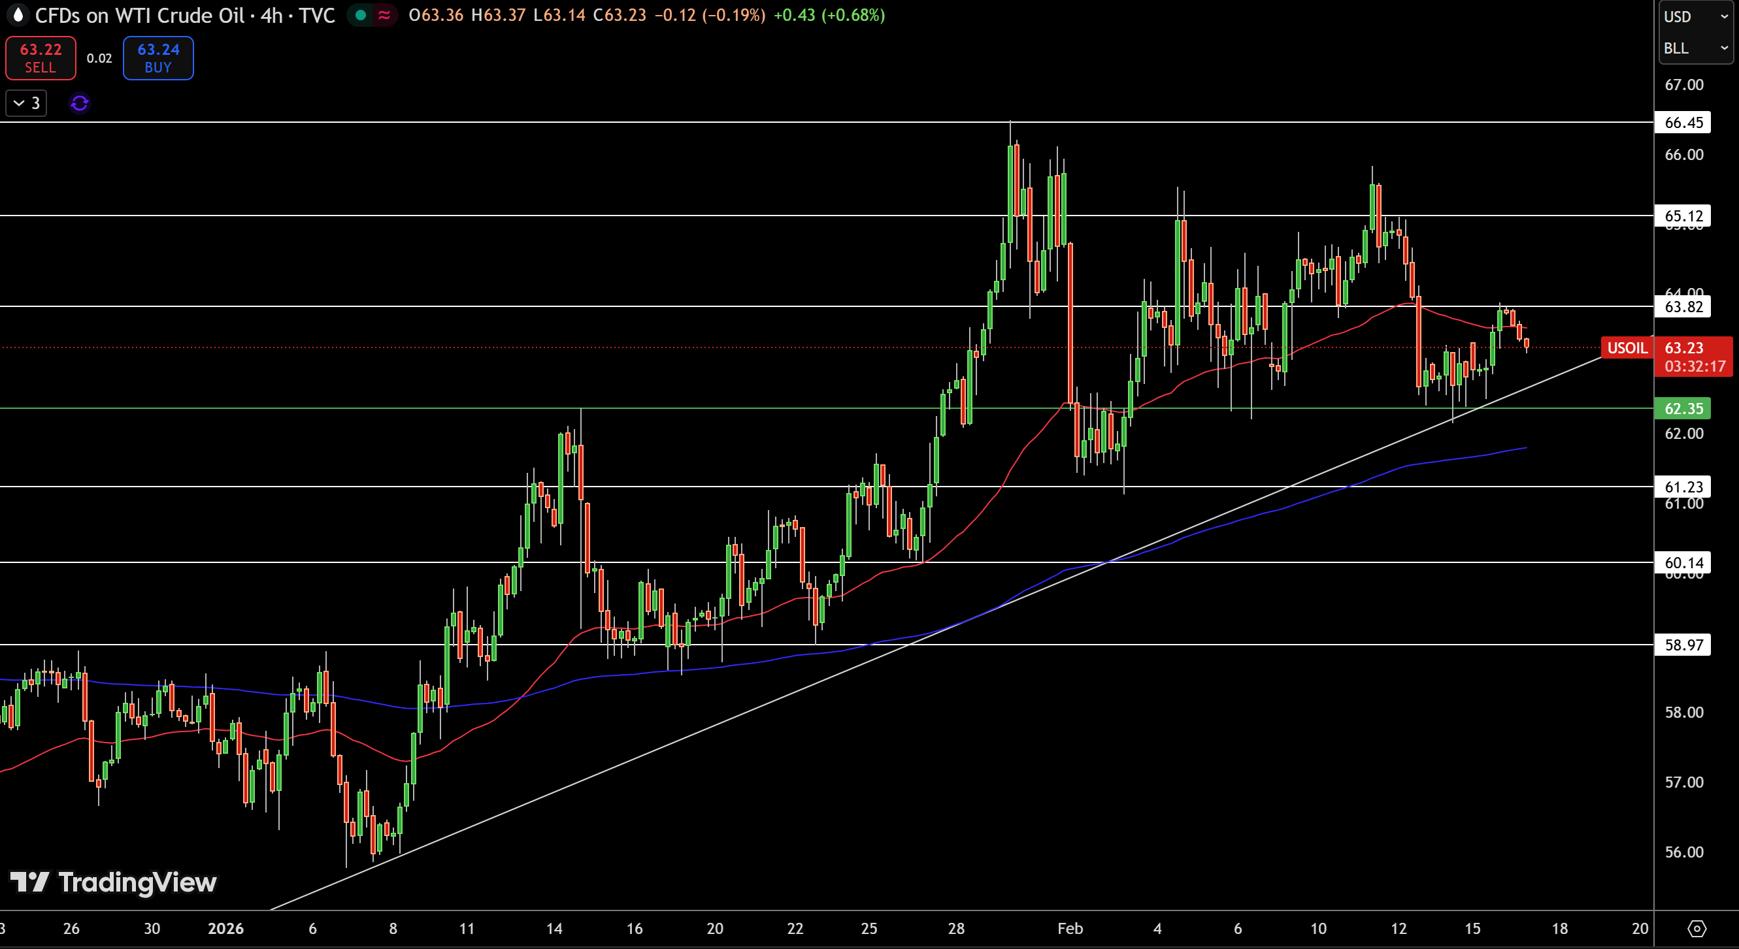Viewport: 1739px width, 949px height.
Task: Select the 63.82 horizontal line price label
Action: click(x=1683, y=307)
